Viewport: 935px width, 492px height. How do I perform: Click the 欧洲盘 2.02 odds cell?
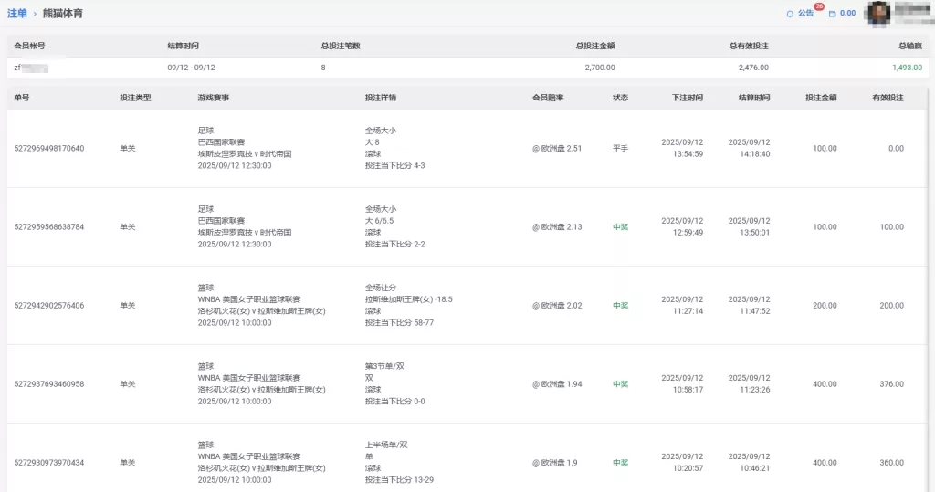(557, 306)
